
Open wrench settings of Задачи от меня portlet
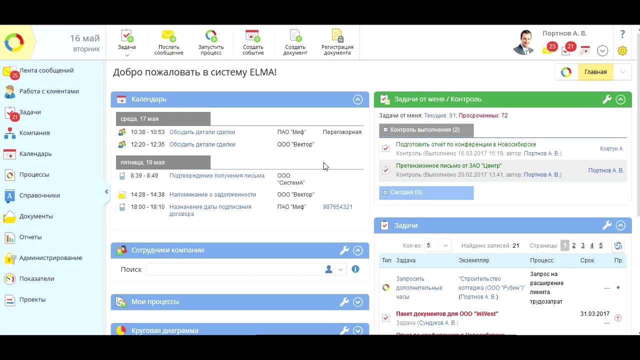(x=606, y=99)
